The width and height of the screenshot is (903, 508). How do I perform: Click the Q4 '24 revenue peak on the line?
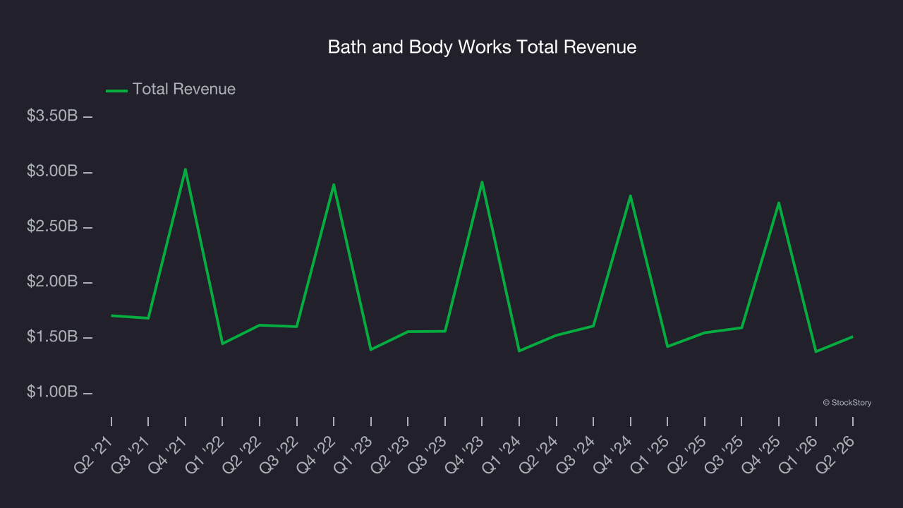630,195
